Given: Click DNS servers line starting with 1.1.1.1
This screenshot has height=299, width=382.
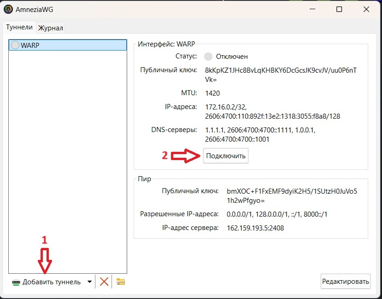Looking at the screenshot, I should (x=260, y=130).
